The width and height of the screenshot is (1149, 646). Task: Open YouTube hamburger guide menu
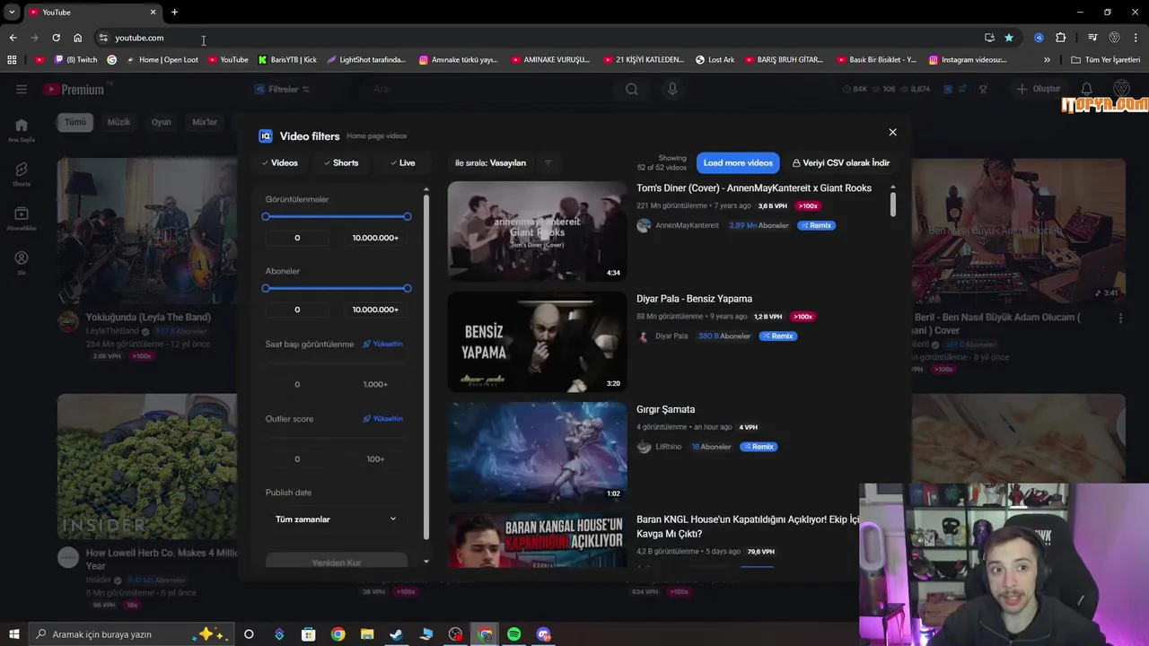pyautogui.click(x=22, y=89)
